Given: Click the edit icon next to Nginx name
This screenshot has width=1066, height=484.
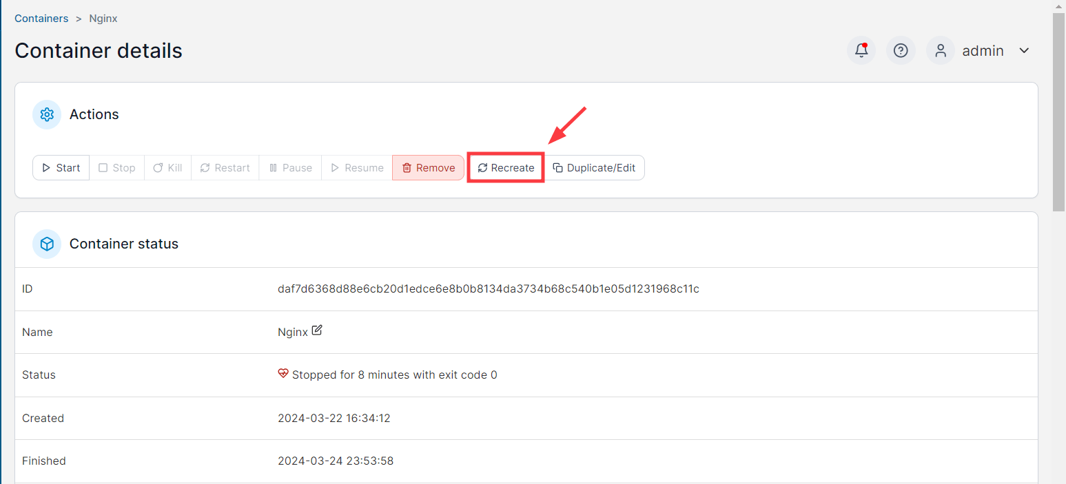Looking at the screenshot, I should tap(317, 330).
